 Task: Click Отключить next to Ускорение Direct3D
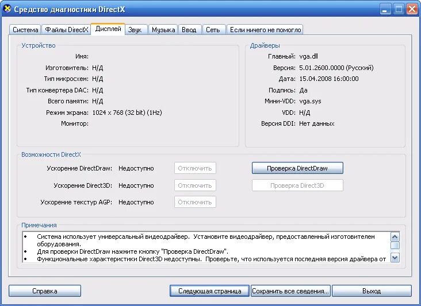[x=195, y=185]
